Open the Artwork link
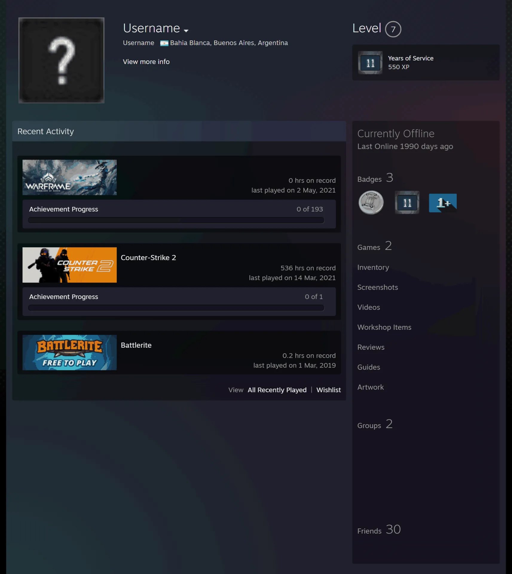Image resolution: width=512 pixels, height=574 pixels. pyautogui.click(x=370, y=388)
